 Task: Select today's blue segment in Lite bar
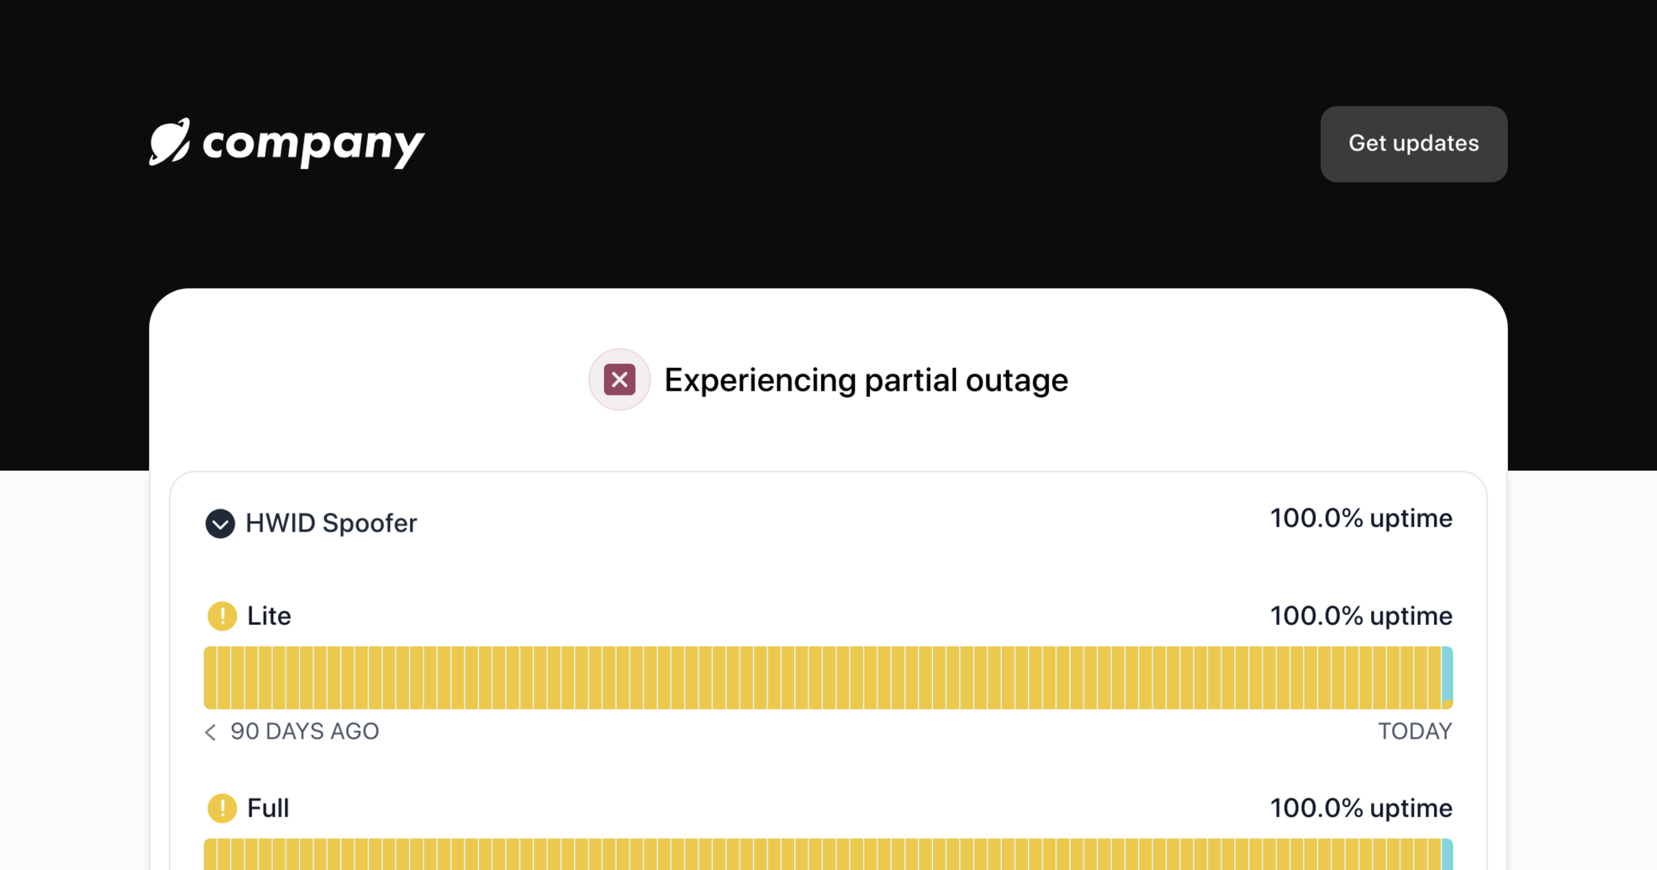tap(1447, 677)
